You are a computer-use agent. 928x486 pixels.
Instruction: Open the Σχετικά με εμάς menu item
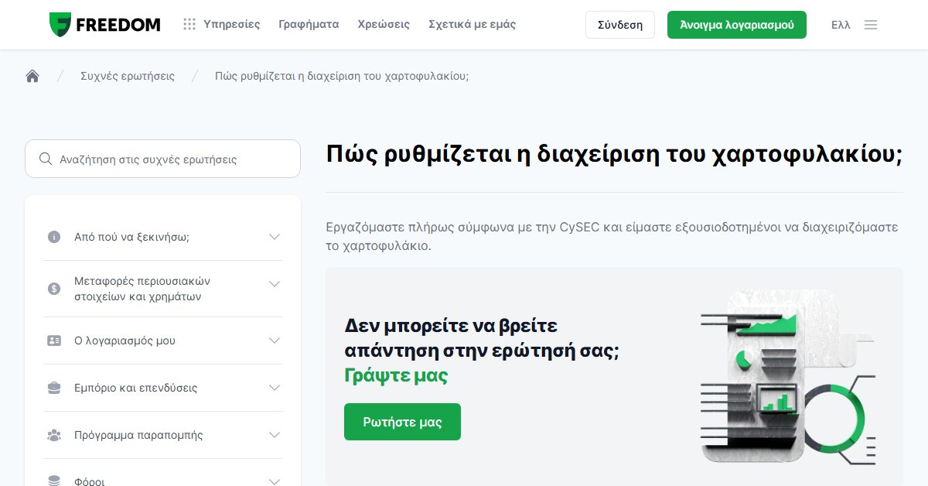tap(472, 25)
